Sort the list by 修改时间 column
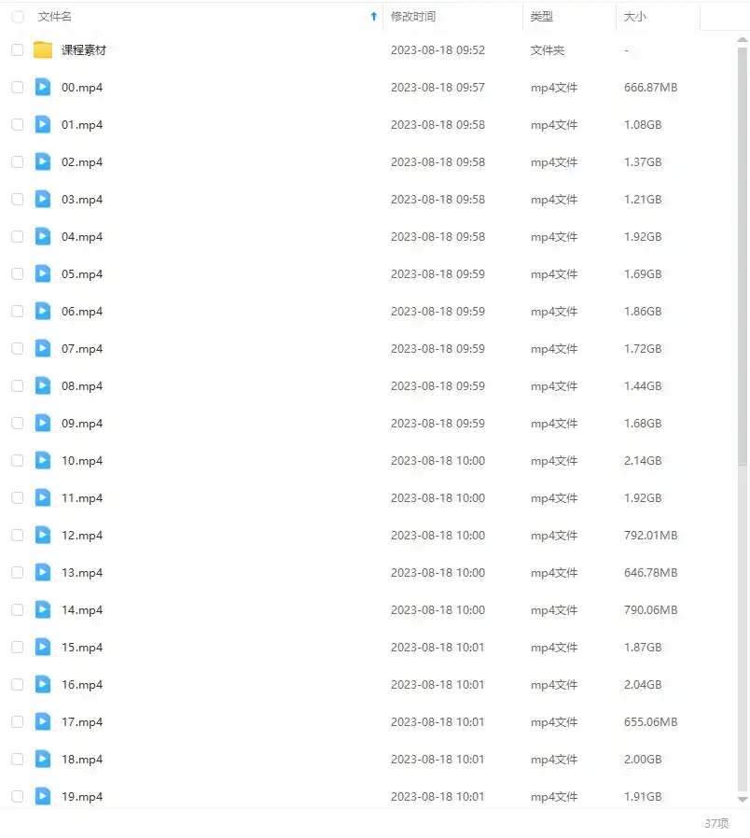The width and height of the screenshot is (750, 838). [x=413, y=17]
